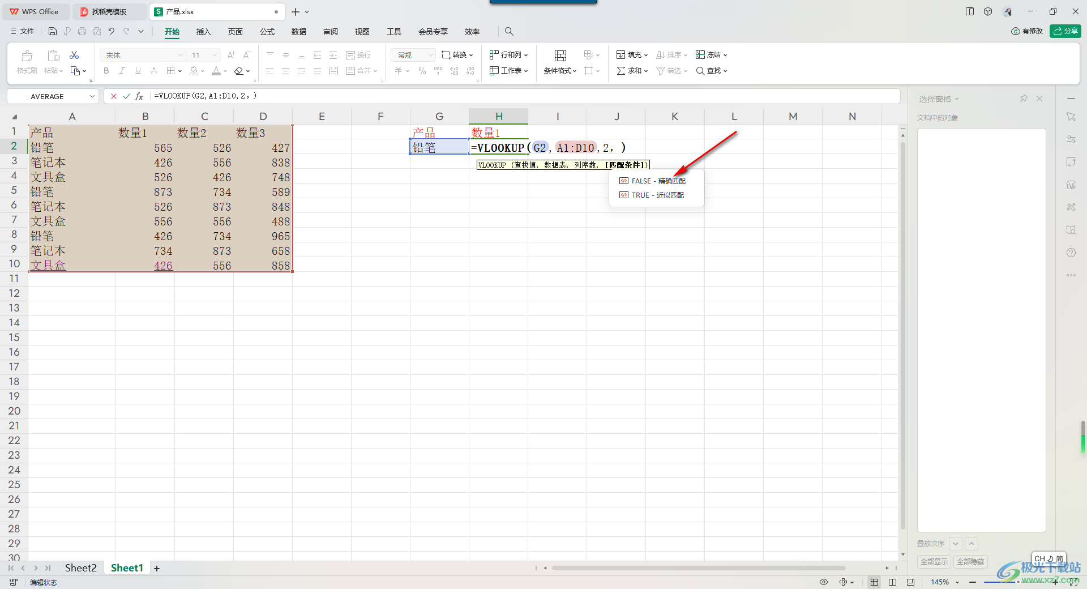The width and height of the screenshot is (1087, 589).
Task: Switch to the 插入 ribbon tab
Action: click(x=203, y=32)
